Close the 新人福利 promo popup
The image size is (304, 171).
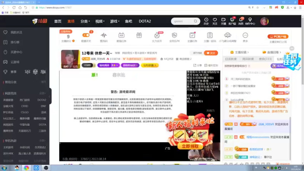(x=211, y=111)
